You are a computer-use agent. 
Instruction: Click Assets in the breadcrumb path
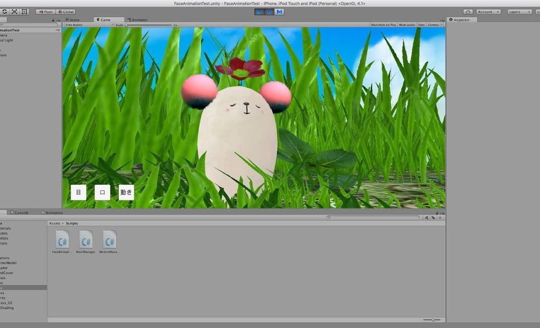[x=55, y=223]
